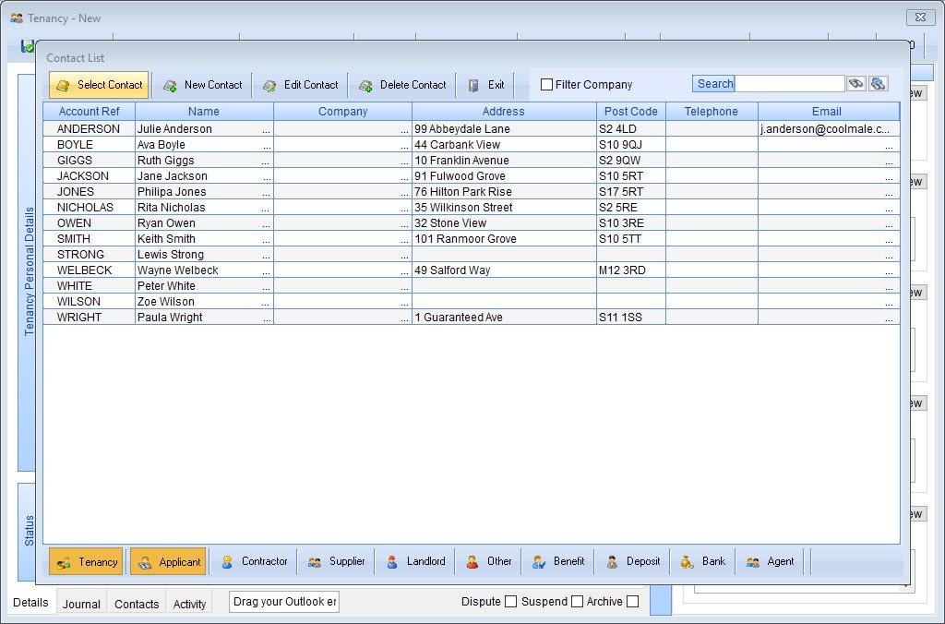Click address 1 Guaranteed Ave
Screen dimensions: 945x624
click(x=458, y=318)
